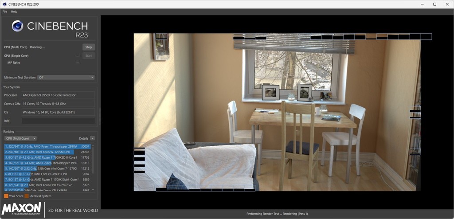Screen dimensions: 454x219
Task: Open the Minimum Test Duration dropdown
Action: pyautogui.click(x=66, y=77)
